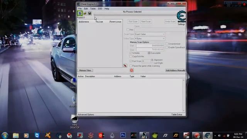Open Memory View

click(x=85, y=70)
